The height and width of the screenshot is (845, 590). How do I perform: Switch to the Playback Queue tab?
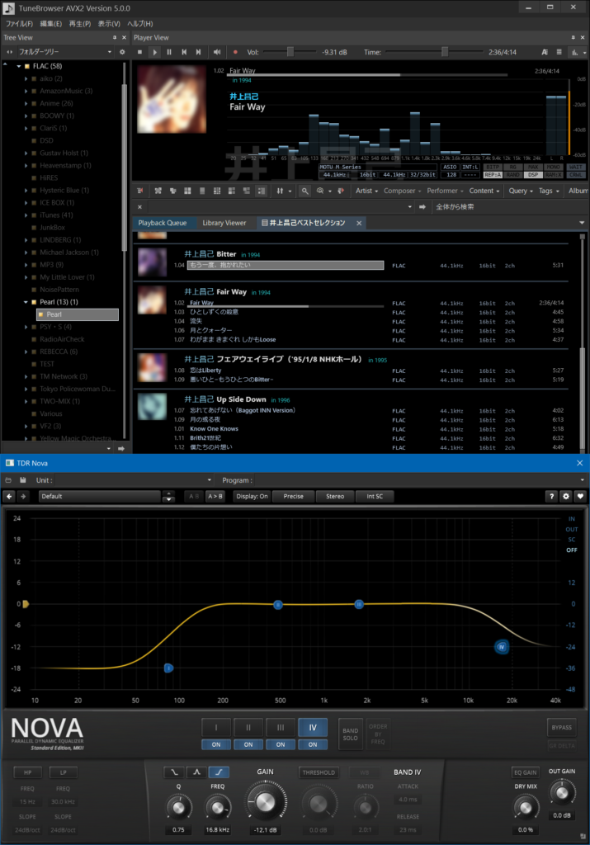(x=163, y=223)
